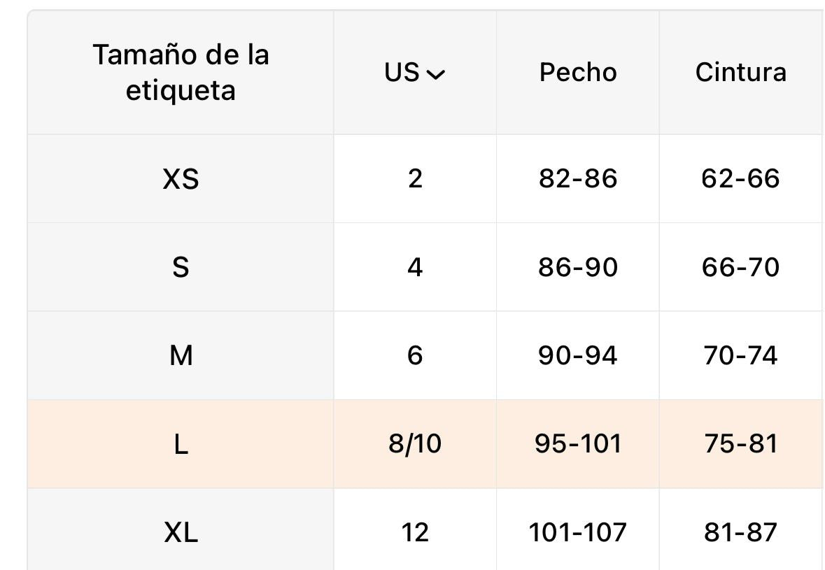The image size is (825, 570).
Task: Select the S size row label
Action: pyautogui.click(x=181, y=267)
